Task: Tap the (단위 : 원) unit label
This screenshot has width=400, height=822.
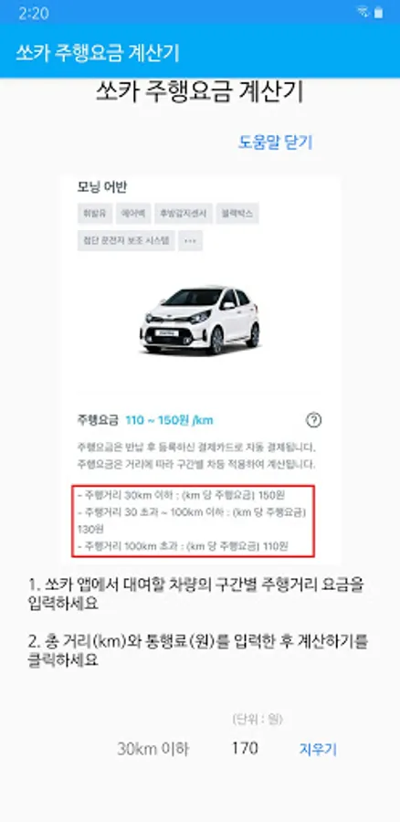Action: (x=258, y=720)
